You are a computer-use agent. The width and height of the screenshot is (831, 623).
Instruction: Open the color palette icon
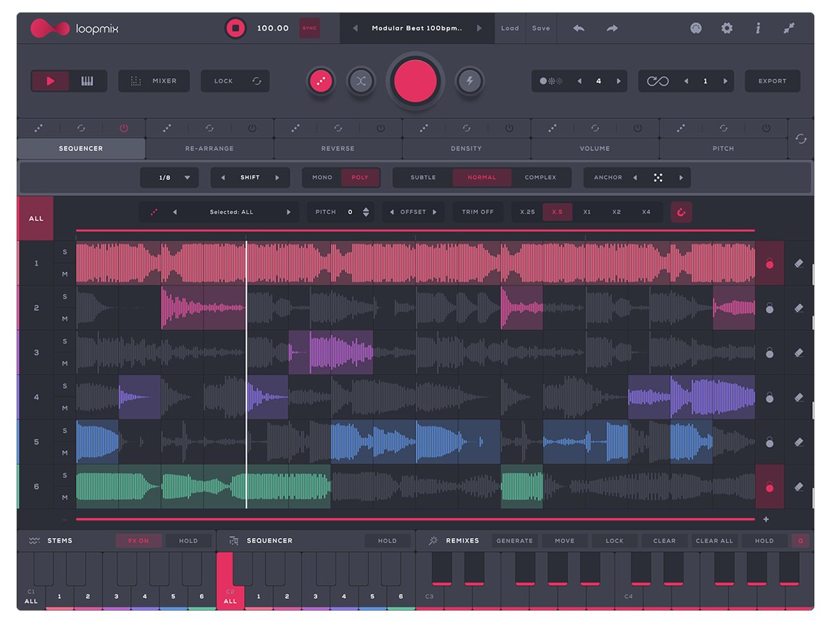click(x=697, y=28)
